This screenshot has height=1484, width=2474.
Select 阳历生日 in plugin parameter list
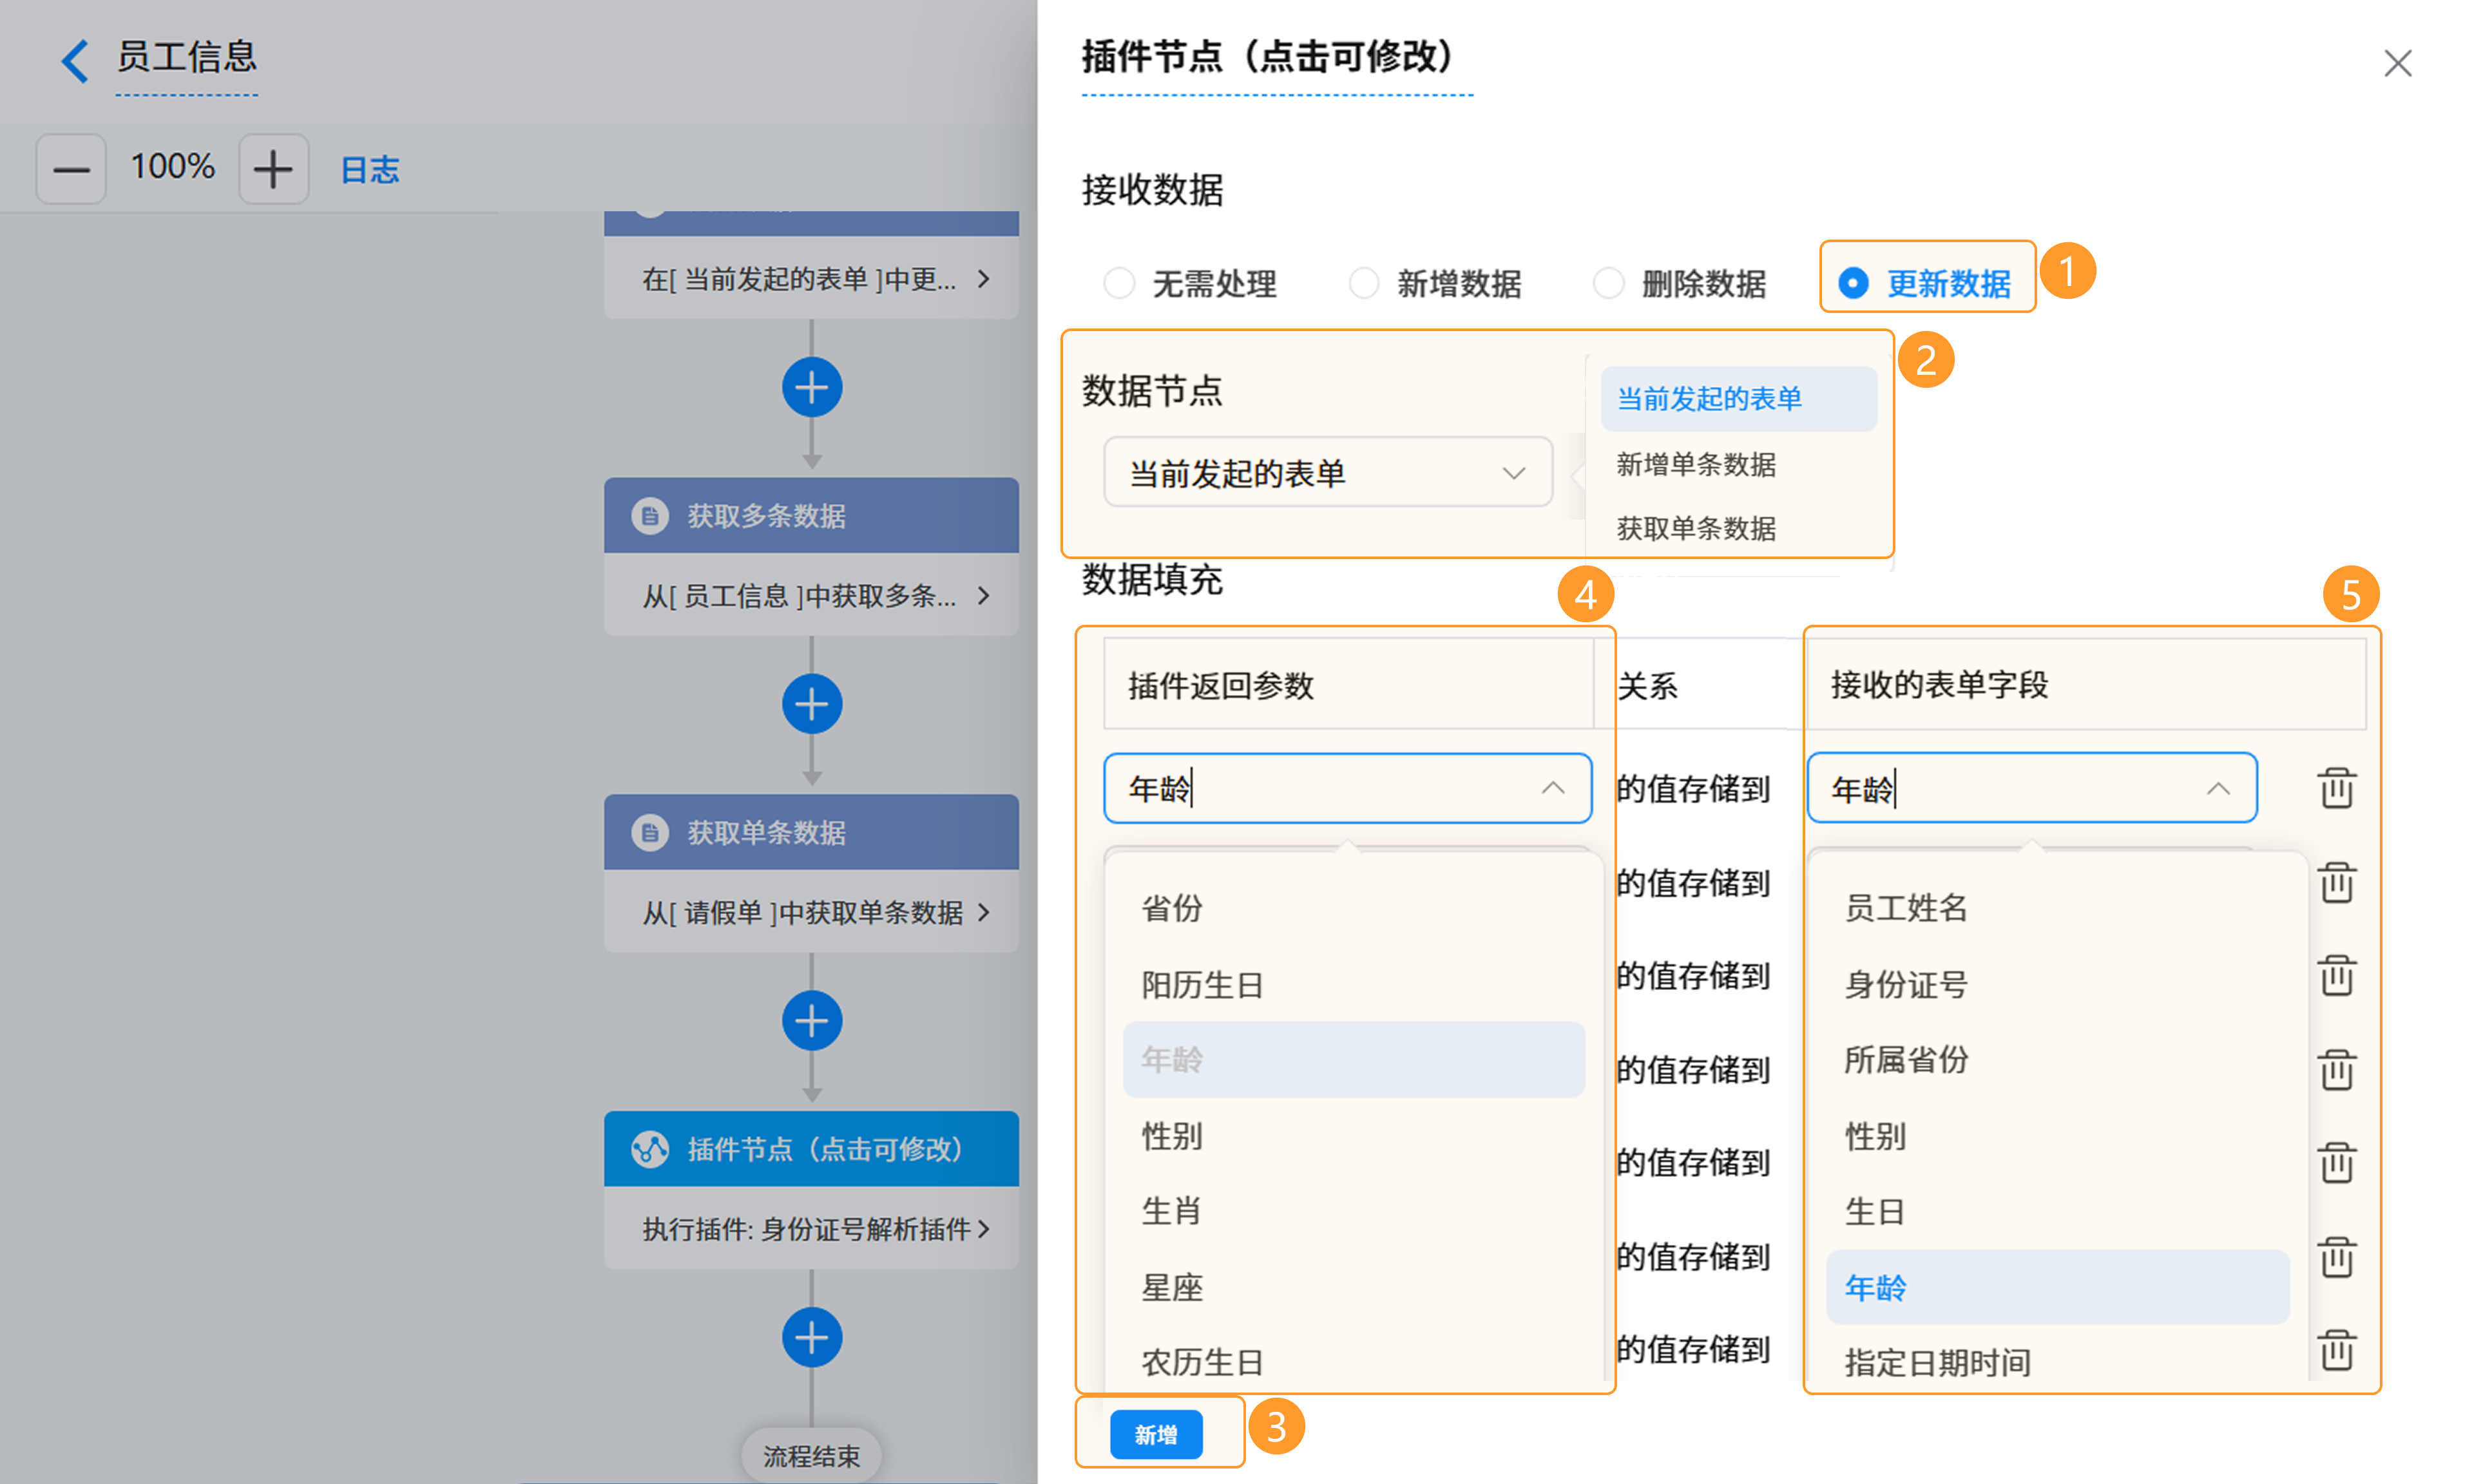[x=1353, y=985]
